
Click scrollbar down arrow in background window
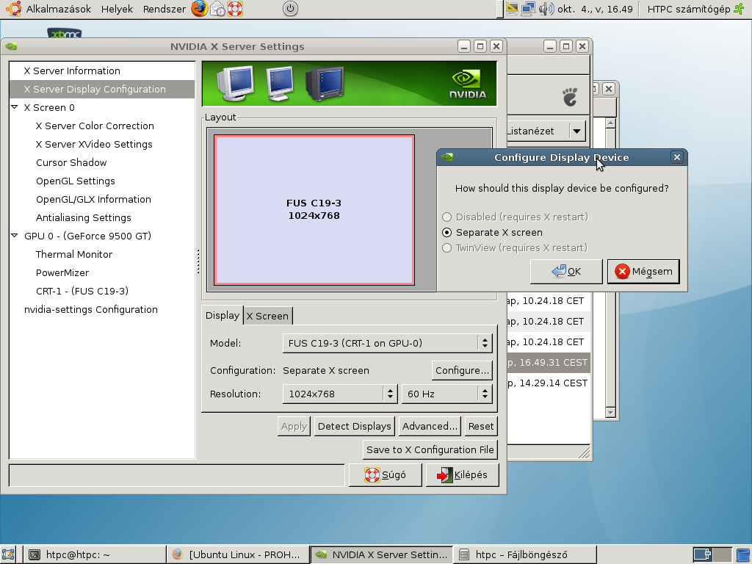point(610,413)
